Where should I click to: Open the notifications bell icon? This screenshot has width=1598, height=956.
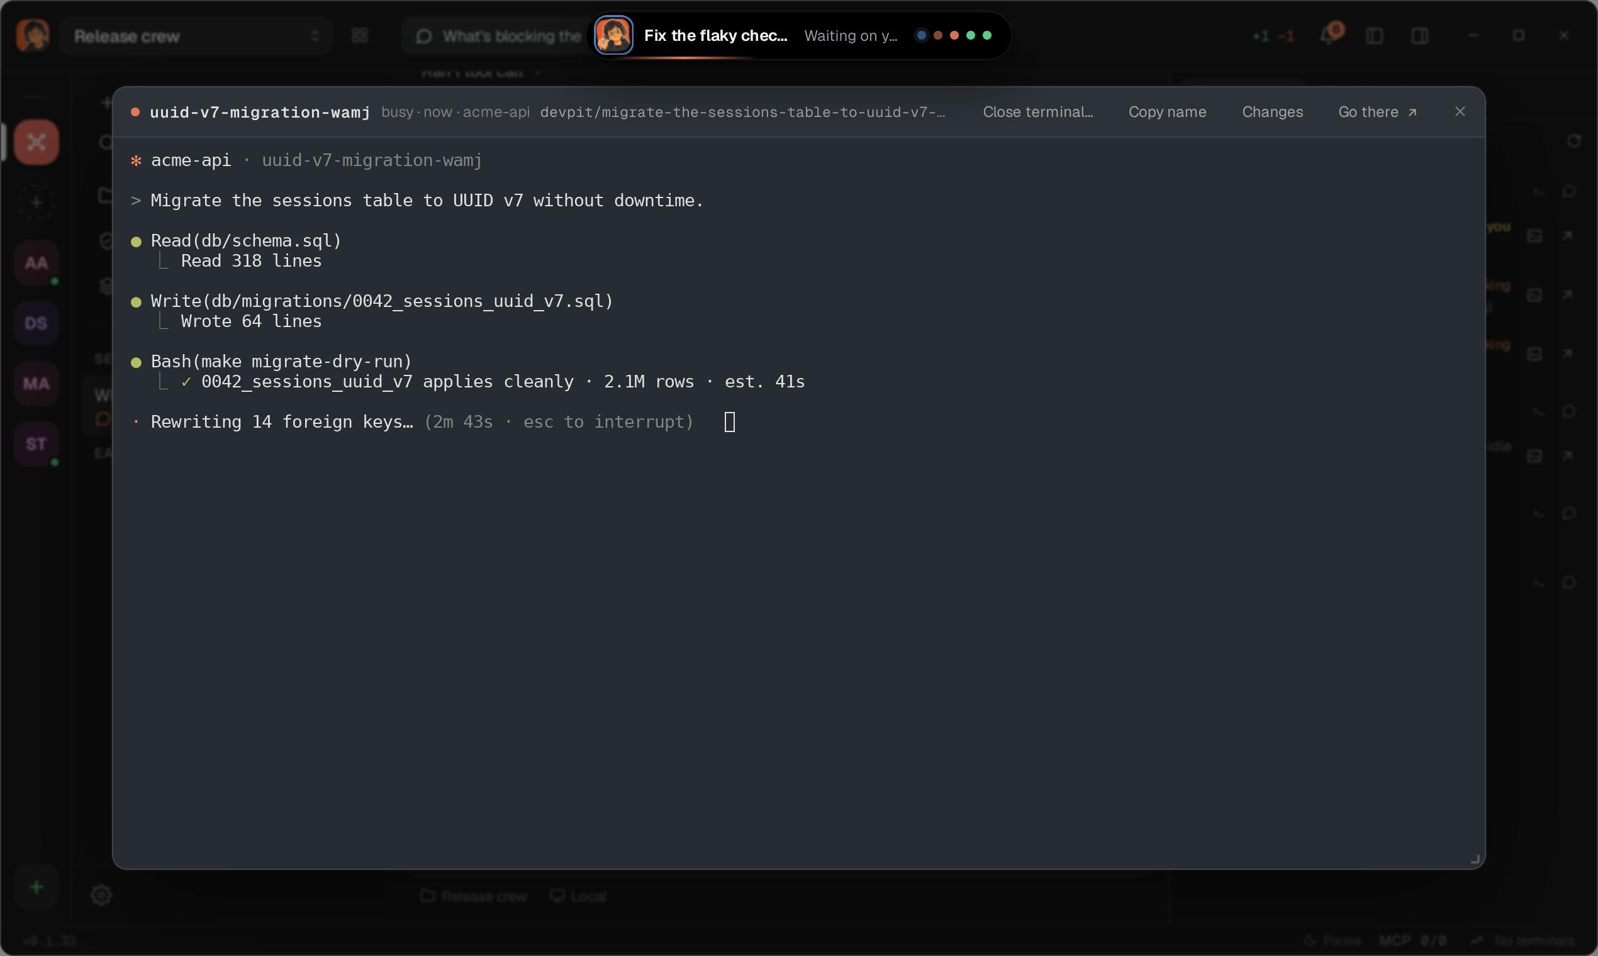(1329, 35)
